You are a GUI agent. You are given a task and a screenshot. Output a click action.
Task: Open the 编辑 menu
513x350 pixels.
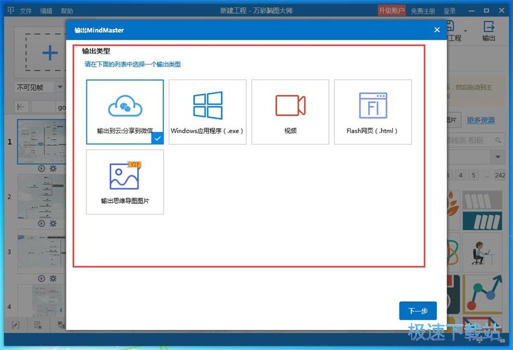point(46,11)
